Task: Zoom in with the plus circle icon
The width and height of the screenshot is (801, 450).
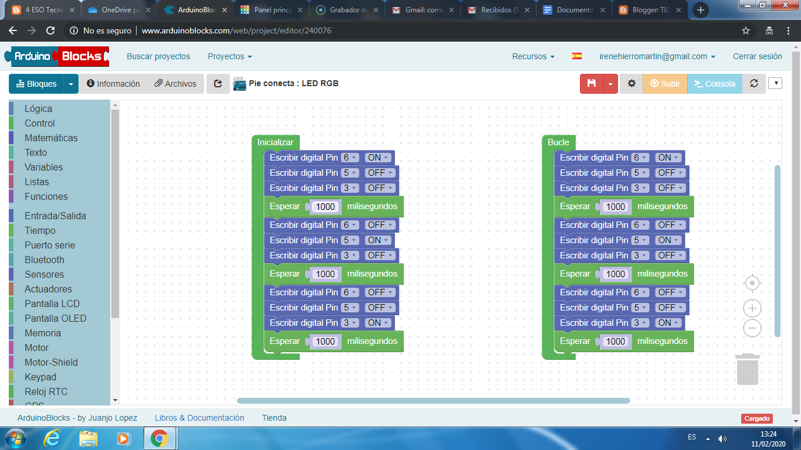Action: pyautogui.click(x=752, y=308)
